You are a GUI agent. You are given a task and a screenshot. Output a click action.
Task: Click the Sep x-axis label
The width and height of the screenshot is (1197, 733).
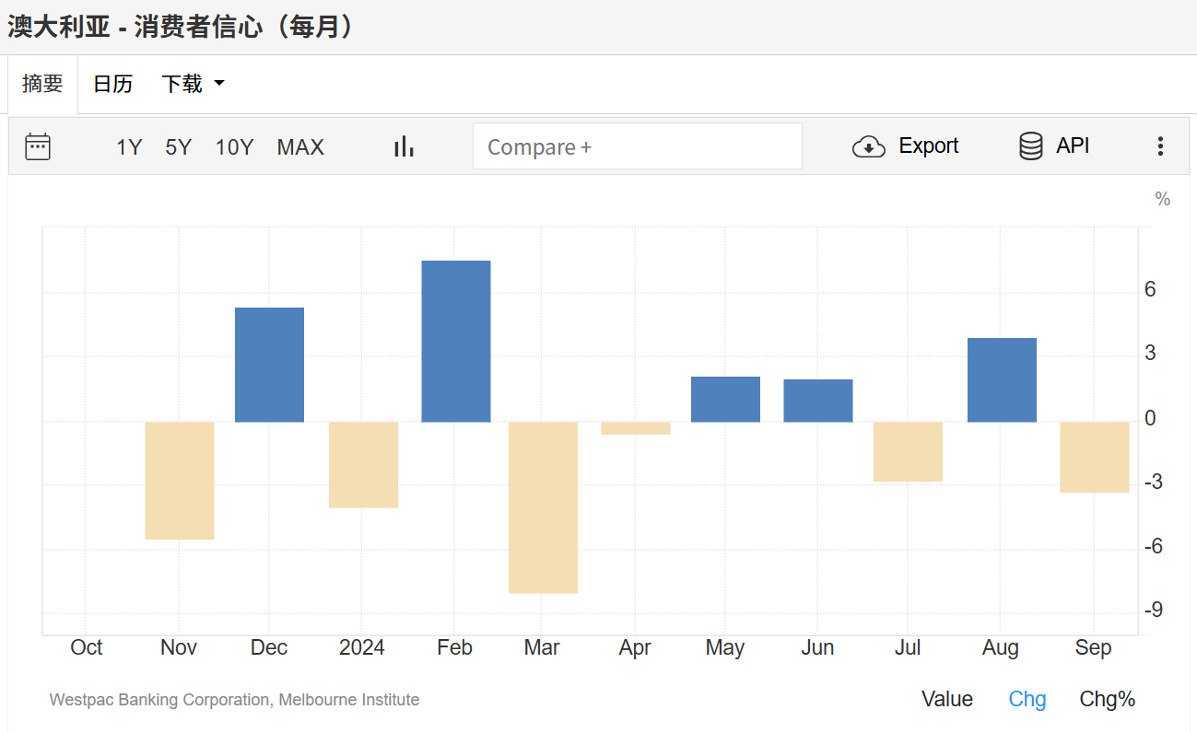click(x=1094, y=647)
